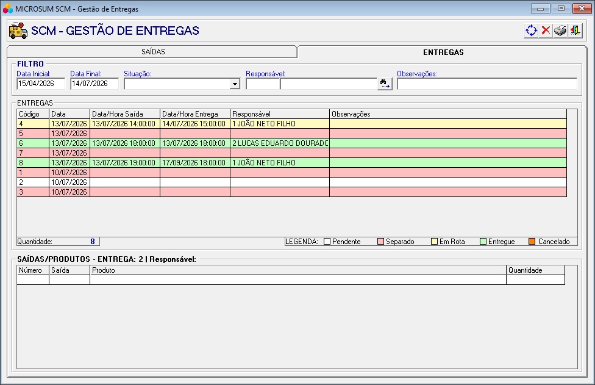Click the Observações column header in grid
Image resolution: width=595 pixels, height=385 pixels.
pyautogui.click(x=448, y=114)
